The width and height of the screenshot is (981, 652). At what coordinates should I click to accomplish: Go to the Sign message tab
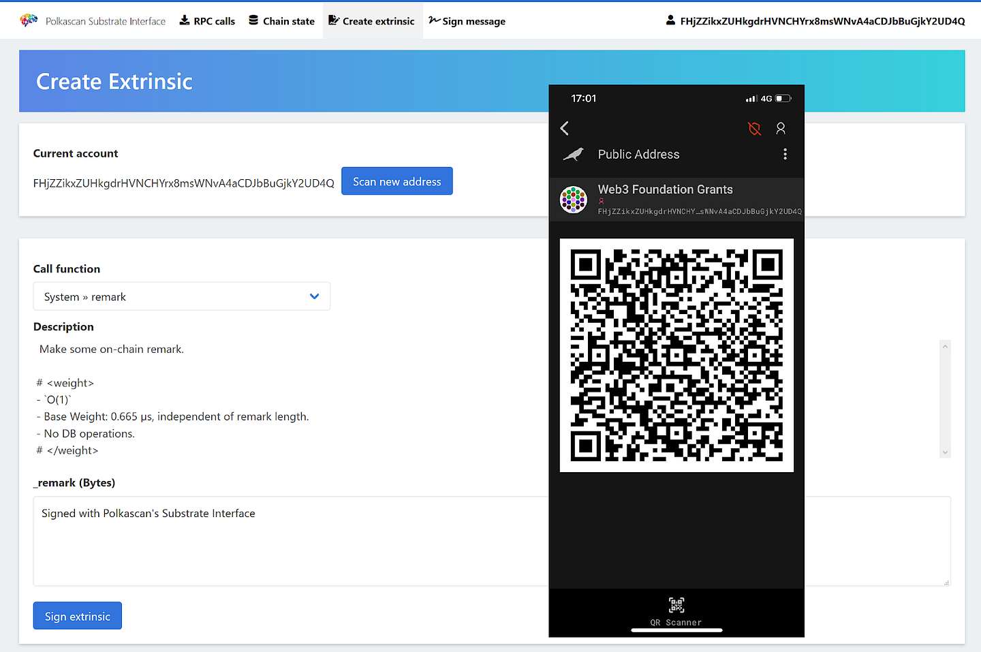click(x=467, y=21)
